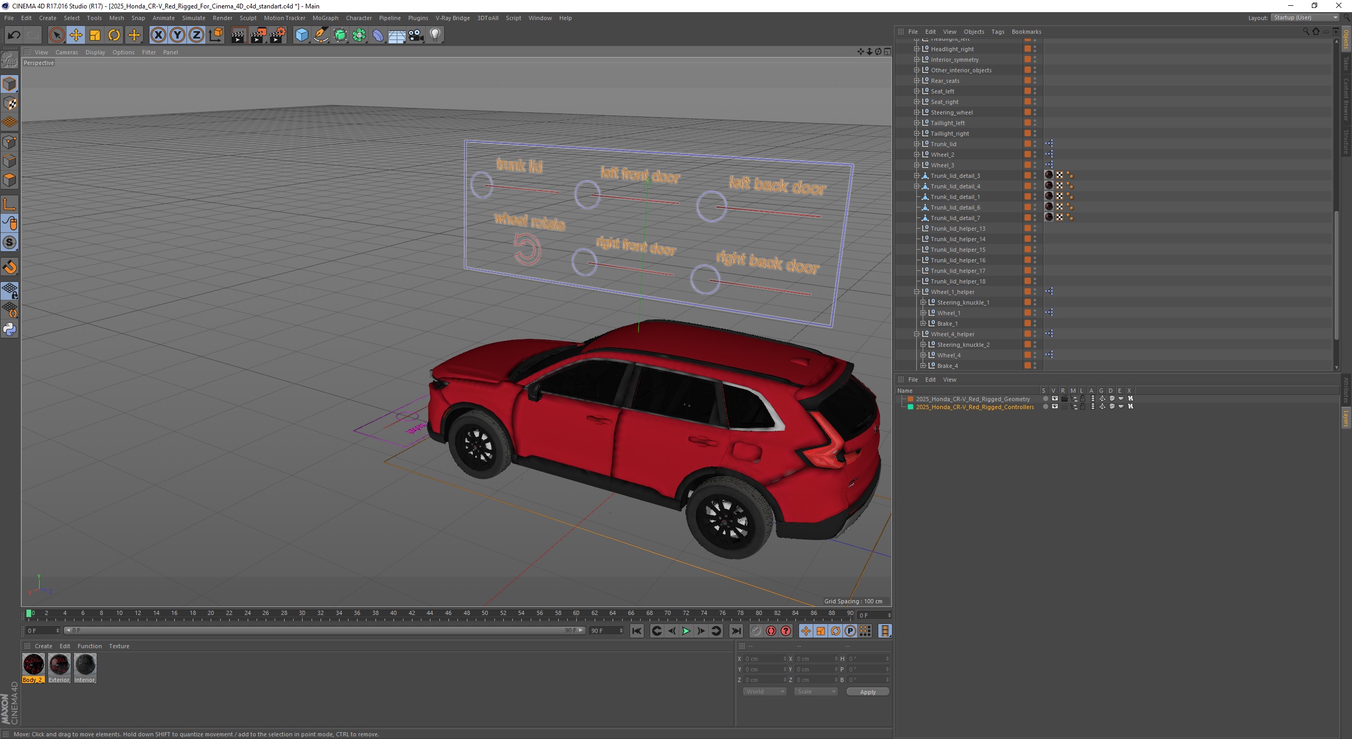This screenshot has height=739, width=1352.
Task: Click Render View clapperboard icon
Action: [x=239, y=35]
